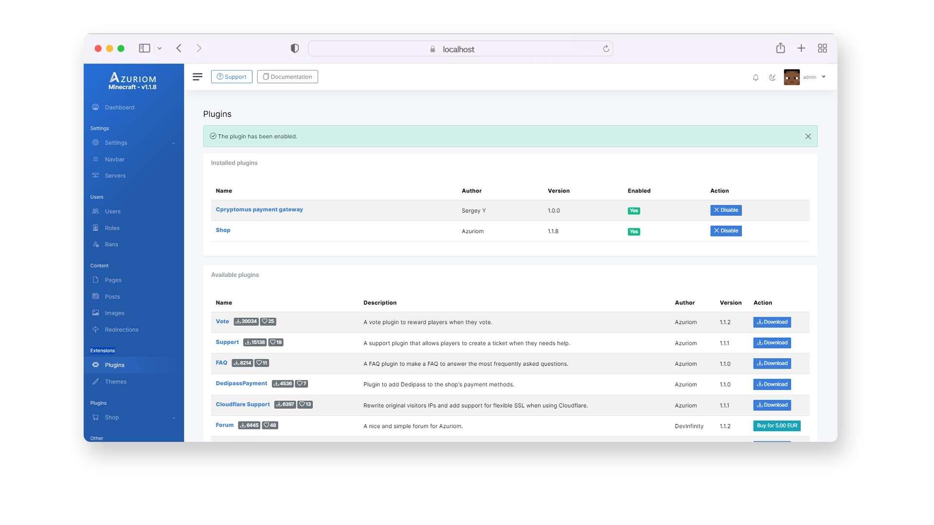Click the localhost address bar
This screenshot has width=934, height=525.
[x=460, y=49]
